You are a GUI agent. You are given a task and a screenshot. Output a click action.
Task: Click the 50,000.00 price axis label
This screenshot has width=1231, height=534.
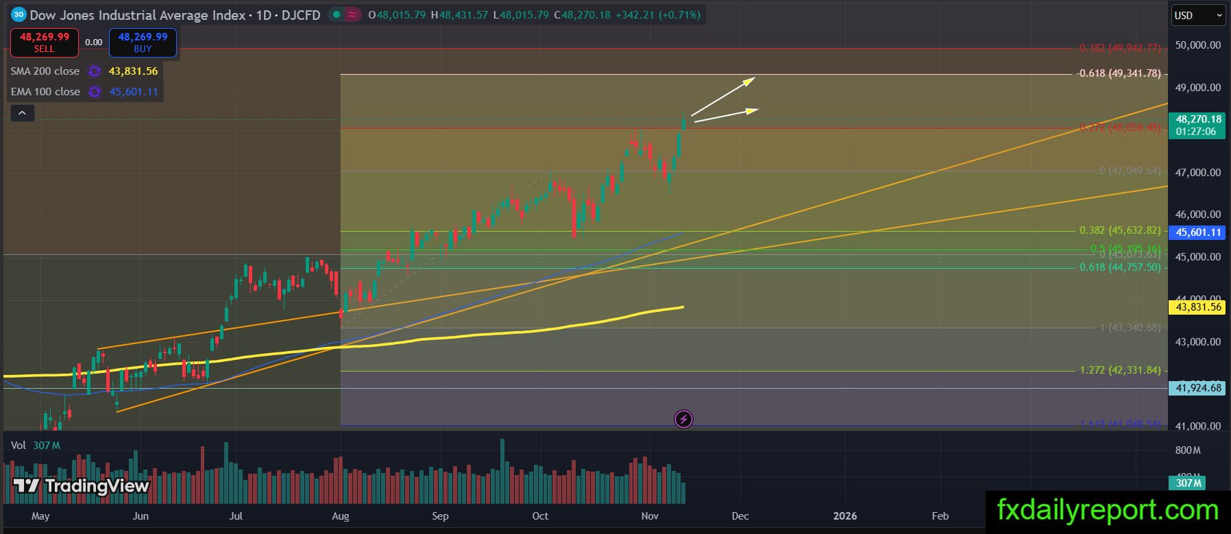click(x=1198, y=45)
